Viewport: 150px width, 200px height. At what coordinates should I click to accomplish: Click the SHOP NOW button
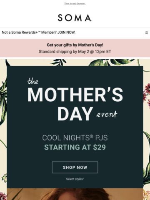coord(75,167)
